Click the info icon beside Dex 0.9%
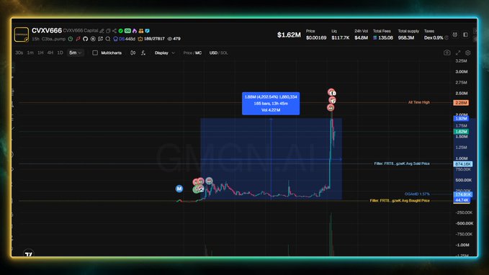 point(447,37)
